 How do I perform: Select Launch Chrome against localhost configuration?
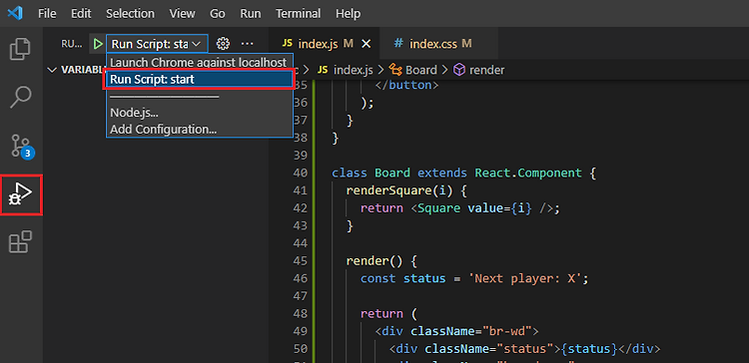199,63
